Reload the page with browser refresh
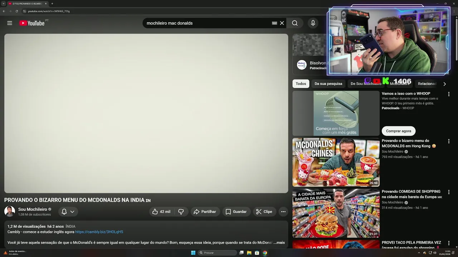458x257 pixels. click(16, 11)
